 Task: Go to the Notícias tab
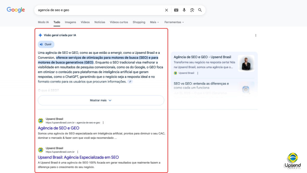coord(100,22)
